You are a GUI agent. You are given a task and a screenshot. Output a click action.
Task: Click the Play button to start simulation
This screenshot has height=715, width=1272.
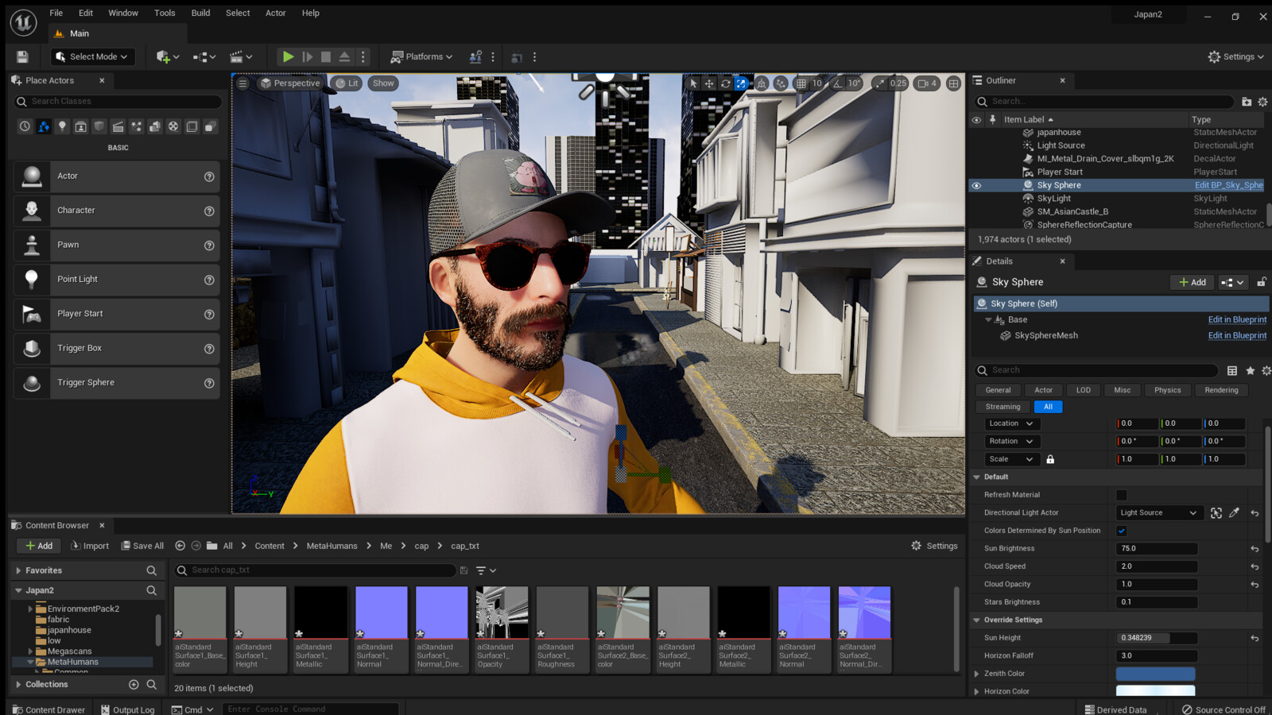click(288, 56)
